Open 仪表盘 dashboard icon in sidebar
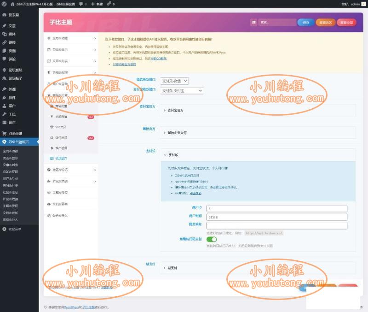Image resolution: width=368 pixels, height=312 pixels. (x=4, y=15)
